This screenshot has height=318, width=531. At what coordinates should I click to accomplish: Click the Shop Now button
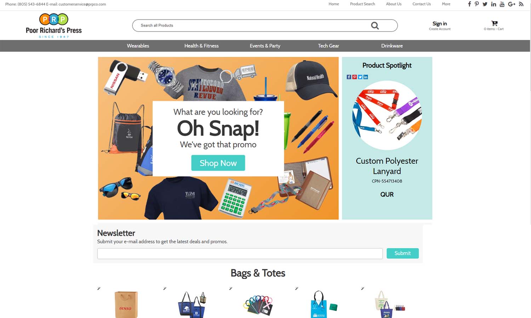(x=218, y=163)
